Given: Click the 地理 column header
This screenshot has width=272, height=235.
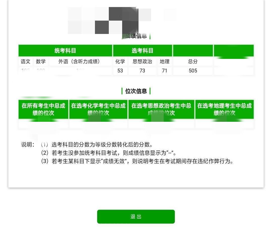Looking at the screenshot, I should click(x=164, y=61).
